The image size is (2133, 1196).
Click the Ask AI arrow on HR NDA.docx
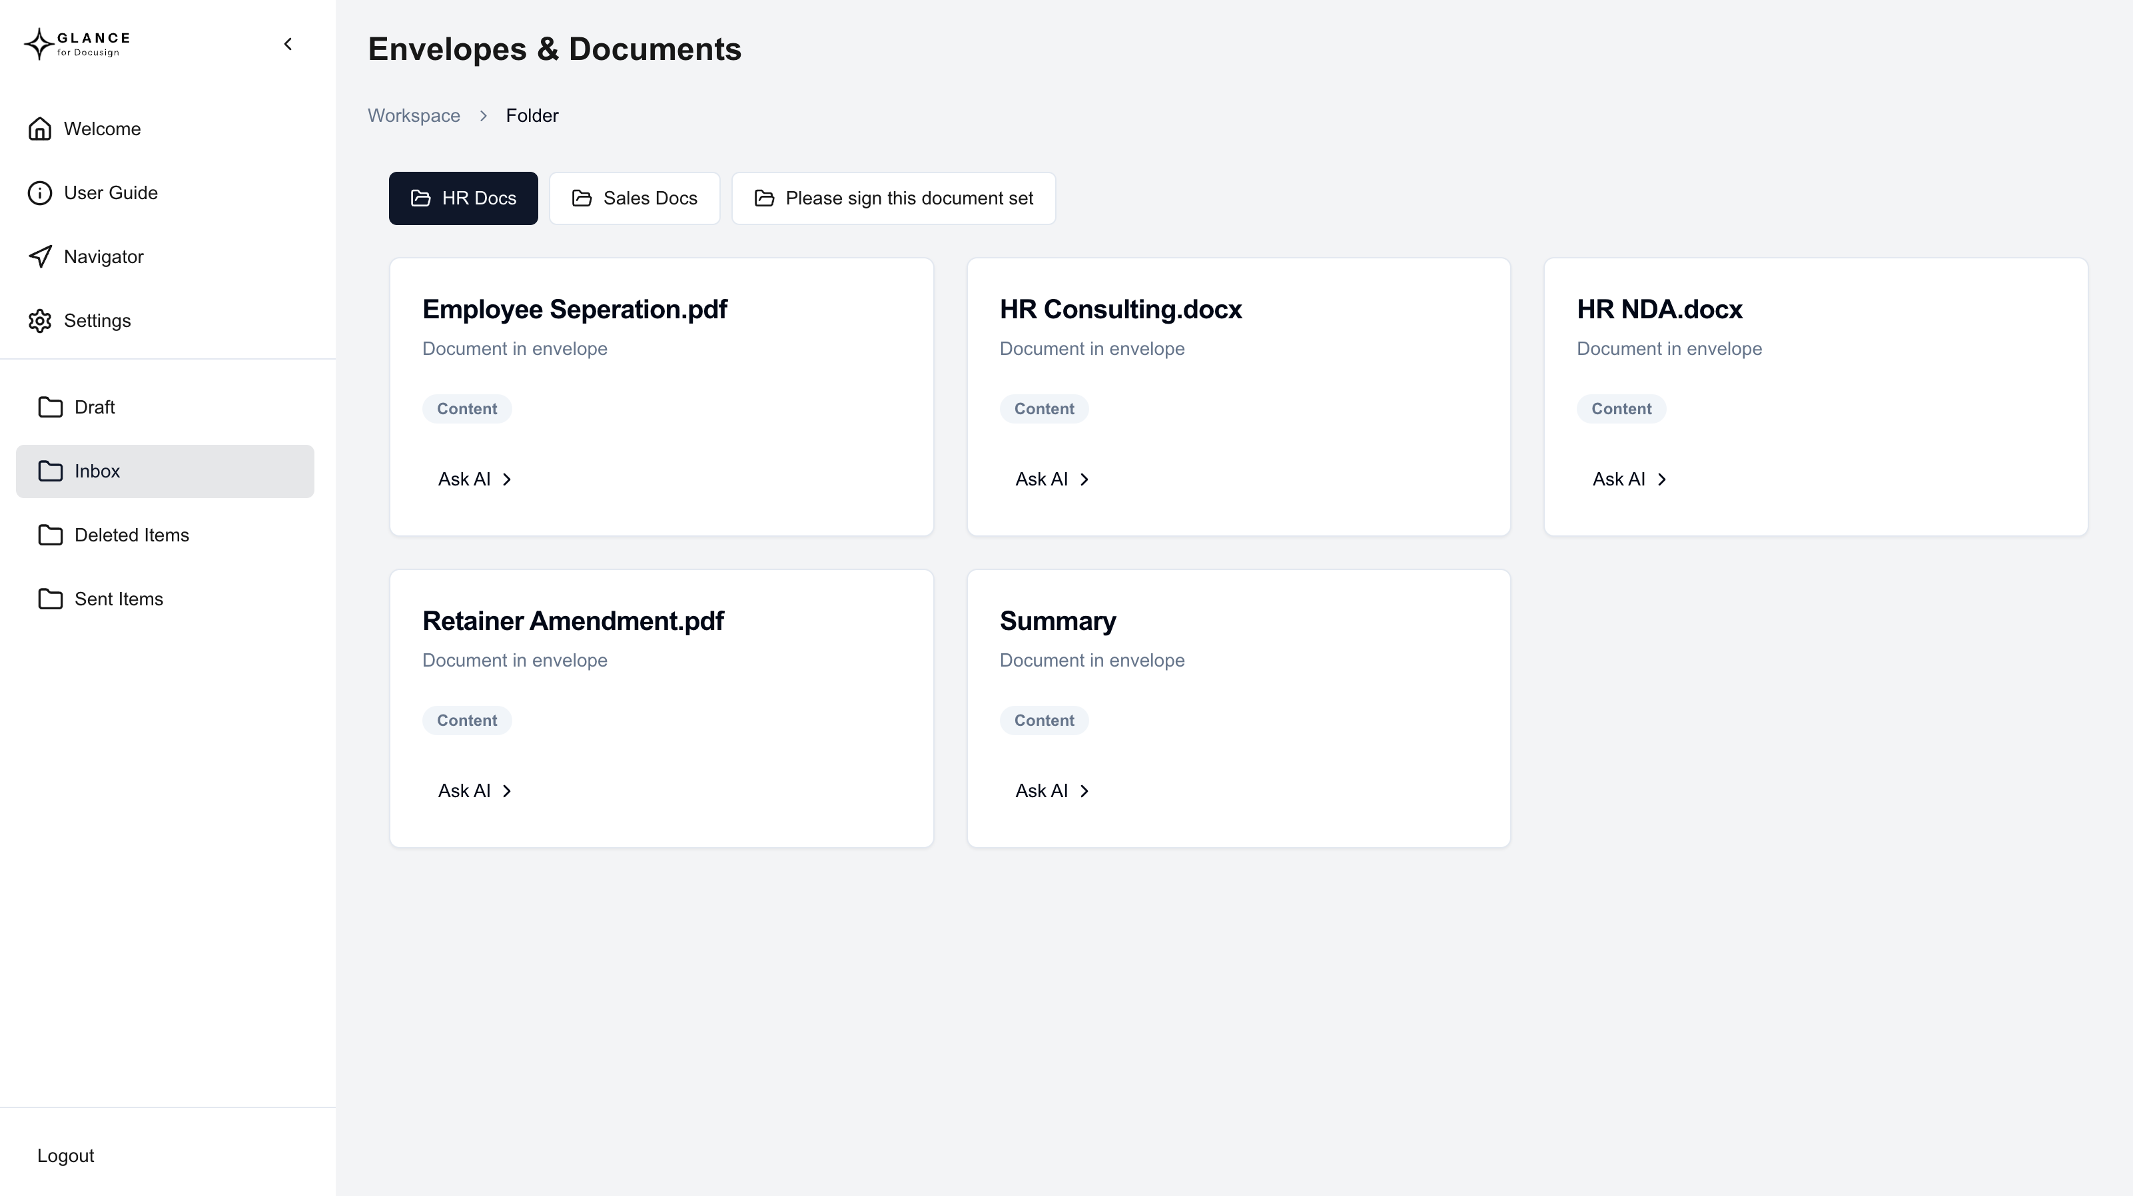(x=1661, y=479)
